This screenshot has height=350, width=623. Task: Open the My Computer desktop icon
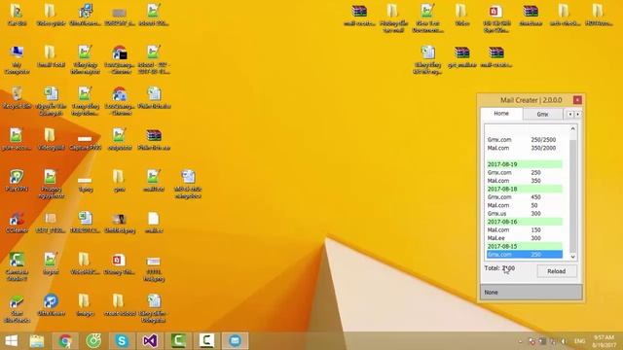pos(17,59)
